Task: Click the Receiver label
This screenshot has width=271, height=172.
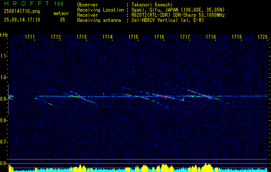Action: [87, 15]
